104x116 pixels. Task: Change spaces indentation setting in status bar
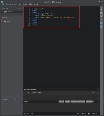pyautogui.click(x=95, y=114)
